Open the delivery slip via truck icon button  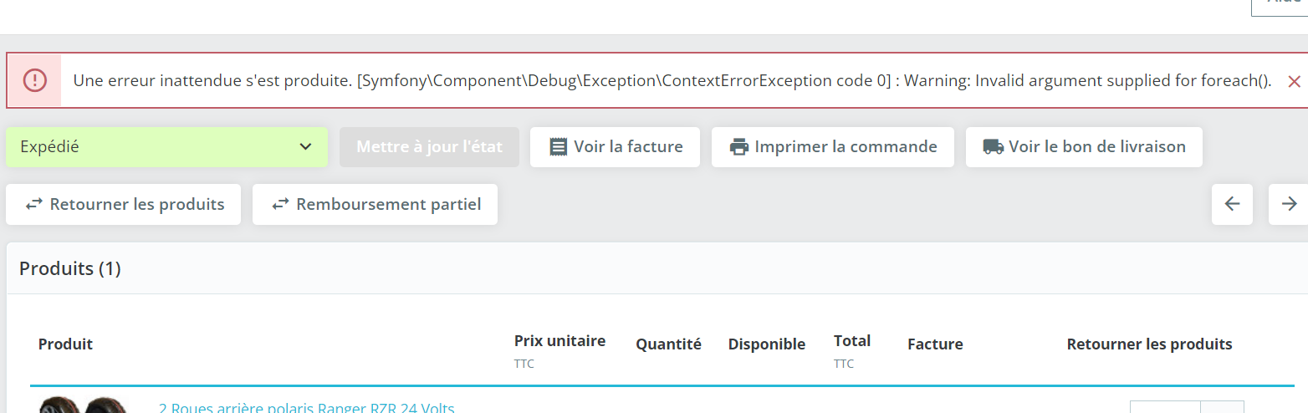click(1084, 147)
